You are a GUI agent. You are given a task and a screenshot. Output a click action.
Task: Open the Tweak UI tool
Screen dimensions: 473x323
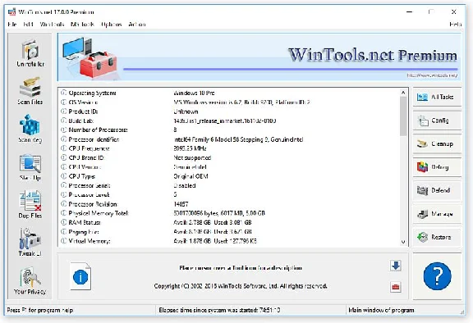pyautogui.click(x=30, y=243)
